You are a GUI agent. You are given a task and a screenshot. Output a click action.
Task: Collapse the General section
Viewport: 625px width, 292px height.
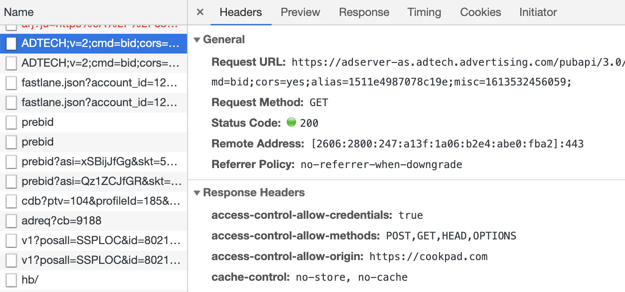(197, 40)
